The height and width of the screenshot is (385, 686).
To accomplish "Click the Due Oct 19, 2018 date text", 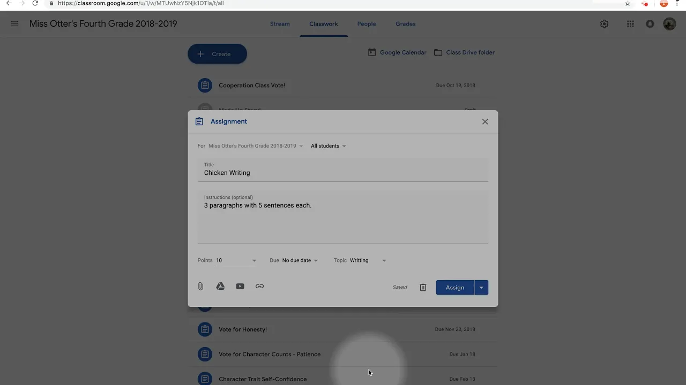I will point(456,86).
